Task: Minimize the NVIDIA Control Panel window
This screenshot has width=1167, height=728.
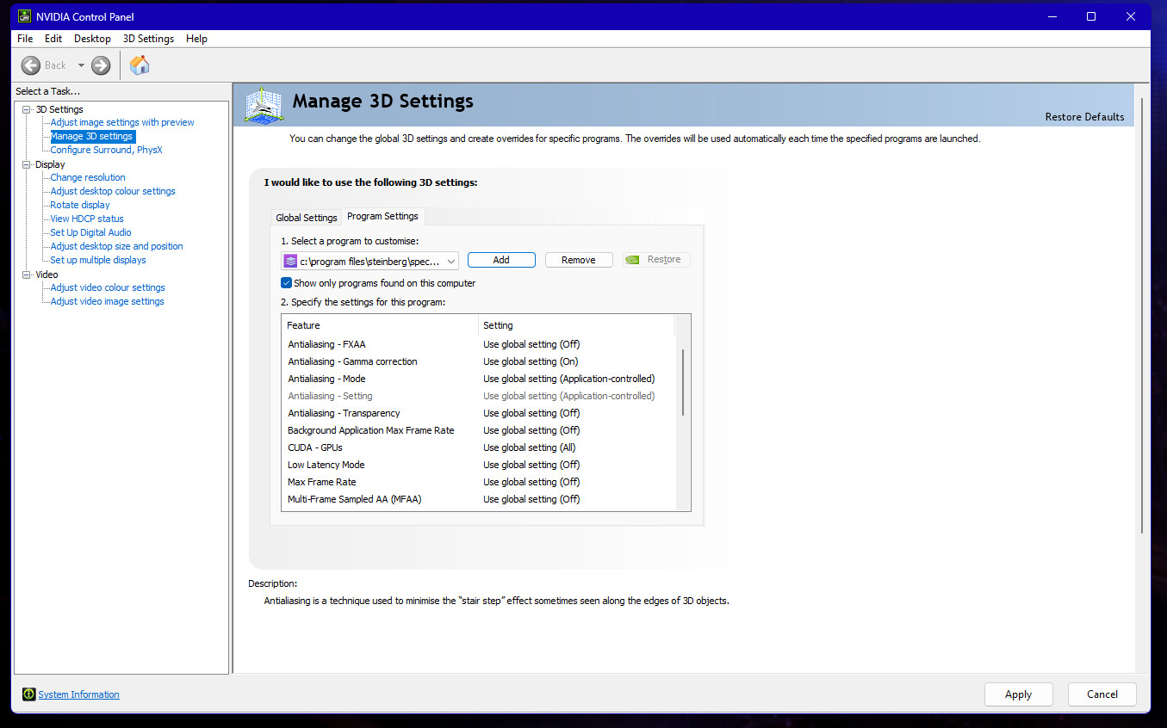Action: pos(1052,16)
